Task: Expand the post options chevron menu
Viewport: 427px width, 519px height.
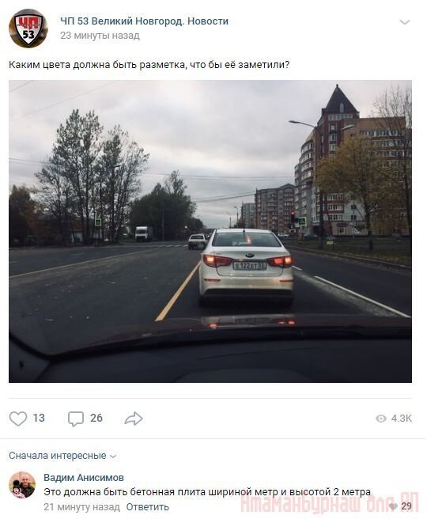Action: point(405,22)
